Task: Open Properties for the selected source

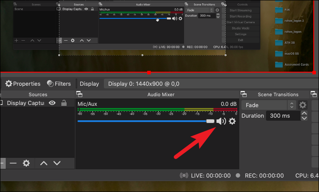Action: tap(23, 84)
